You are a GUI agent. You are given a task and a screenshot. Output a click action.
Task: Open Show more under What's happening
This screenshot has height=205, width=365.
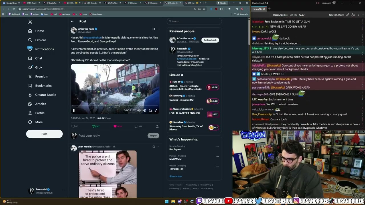[175, 177]
